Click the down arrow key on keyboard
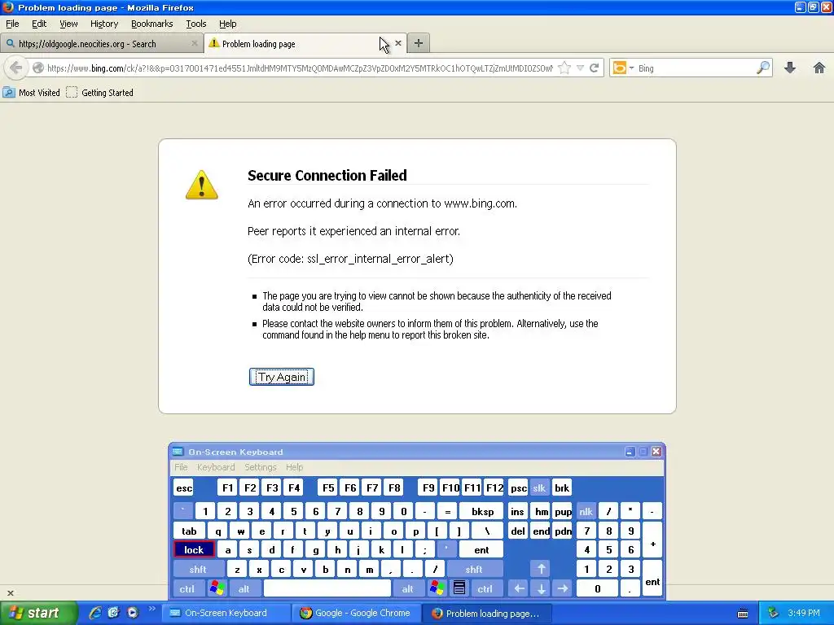 click(541, 588)
